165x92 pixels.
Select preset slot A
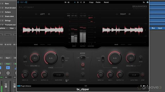(x=75, y=2)
